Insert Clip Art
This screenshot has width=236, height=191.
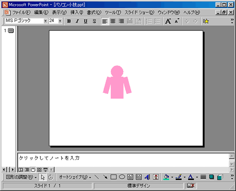(x=156, y=177)
